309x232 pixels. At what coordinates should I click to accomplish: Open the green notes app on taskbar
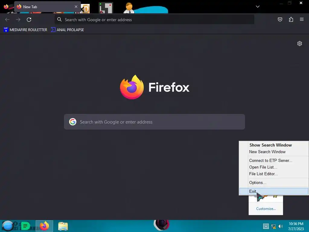(25, 226)
